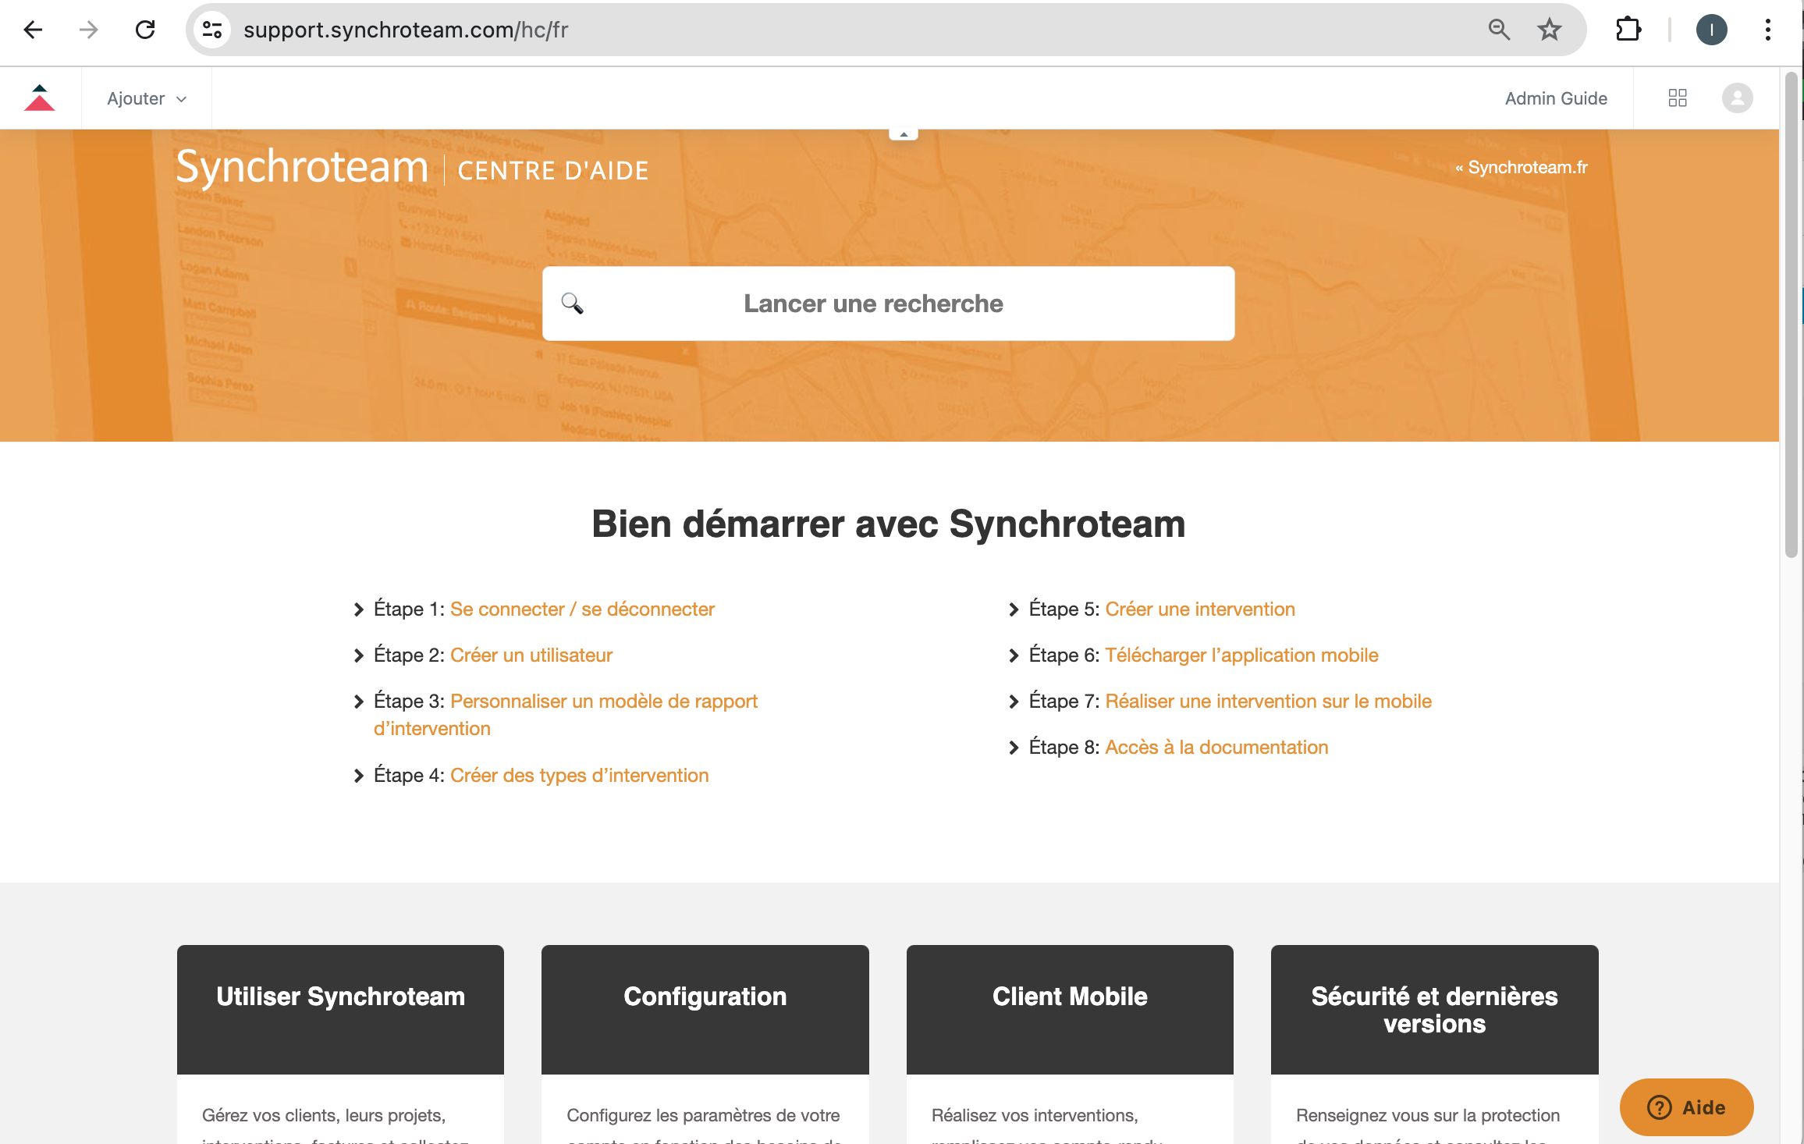Open Créer un utilisateur link
The width and height of the screenshot is (1804, 1144).
click(531, 655)
